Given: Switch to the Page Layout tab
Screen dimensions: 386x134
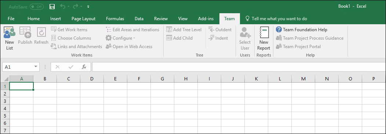Looking at the screenshot, I should click(x=83, y=19).
